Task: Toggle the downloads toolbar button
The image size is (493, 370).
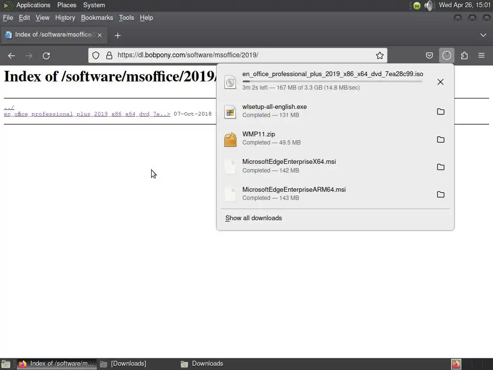Action: [x=446, y=55]
